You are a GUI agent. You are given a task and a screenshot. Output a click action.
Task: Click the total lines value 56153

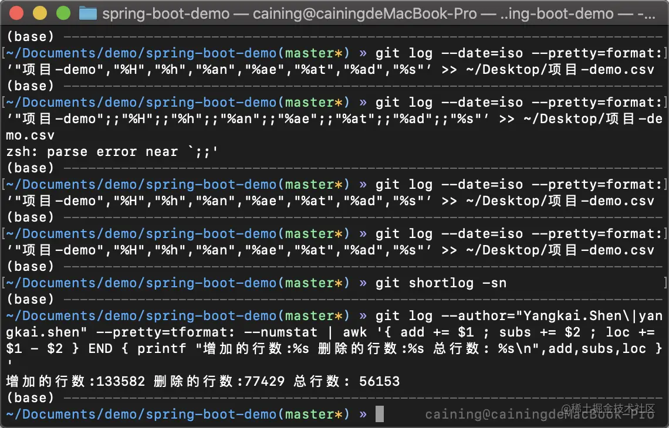tap(379, 381)
